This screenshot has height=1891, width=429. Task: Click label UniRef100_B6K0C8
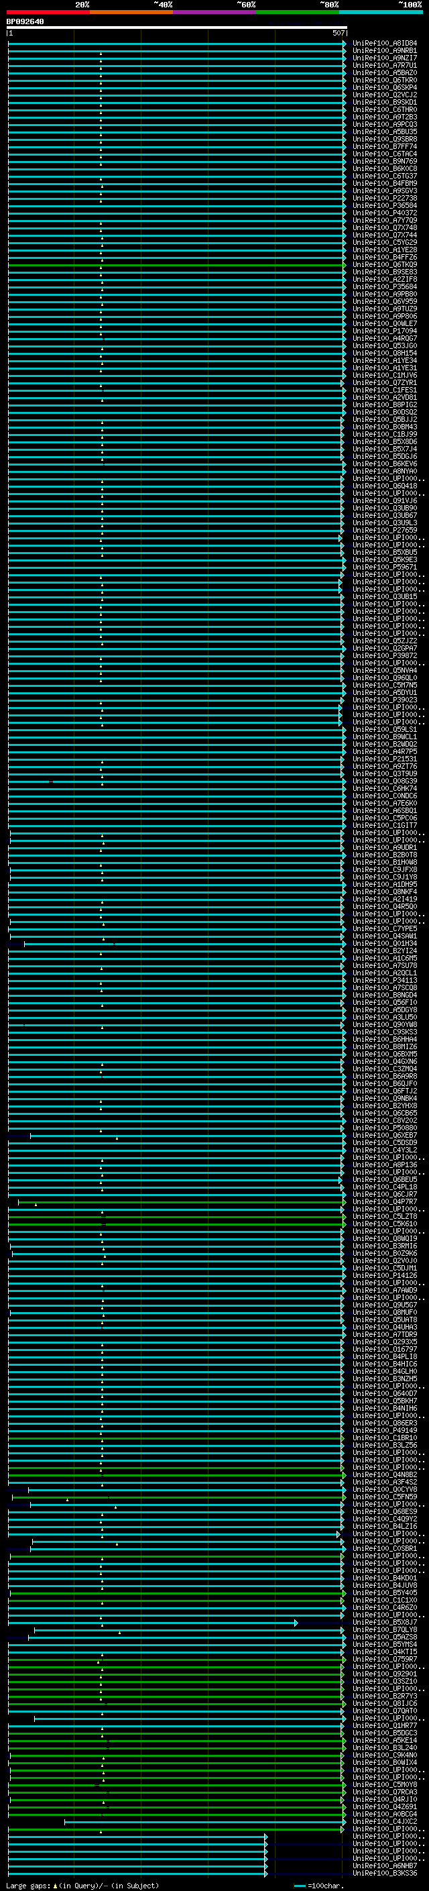(385, 169)
